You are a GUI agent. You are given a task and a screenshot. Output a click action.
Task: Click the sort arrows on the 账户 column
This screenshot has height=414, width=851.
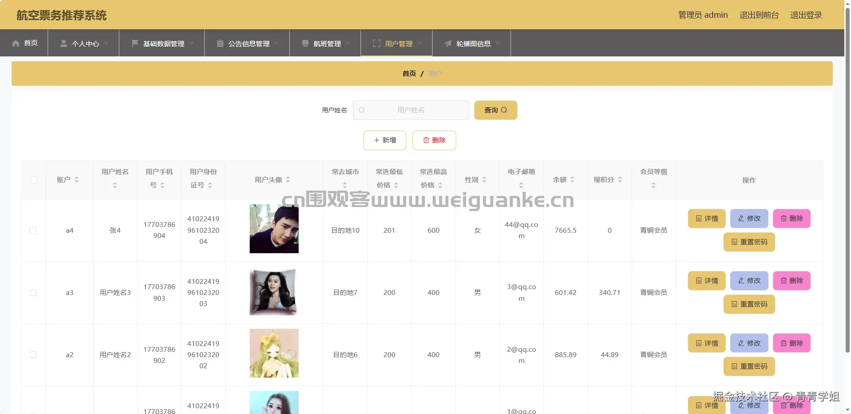77,179
